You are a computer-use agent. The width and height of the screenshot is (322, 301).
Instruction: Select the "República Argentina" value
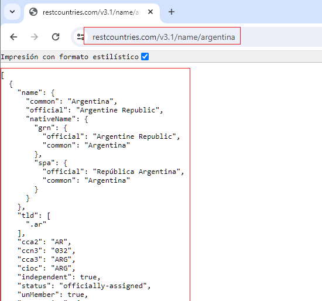pyautogui.click(x=136, y=172)
